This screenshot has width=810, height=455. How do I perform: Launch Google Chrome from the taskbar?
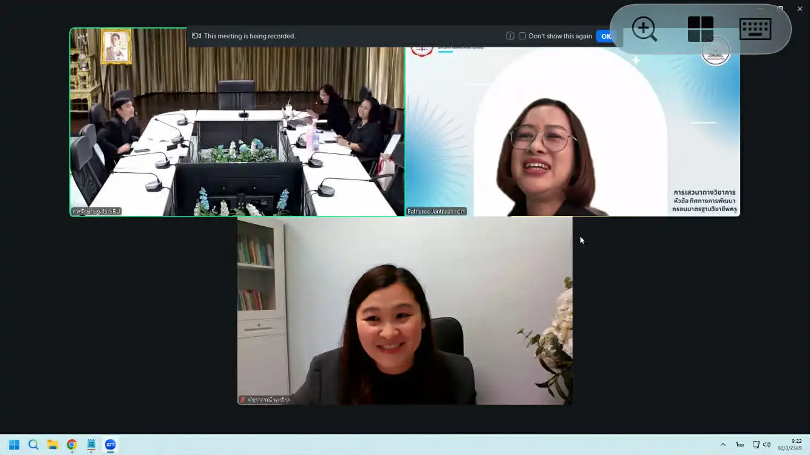[x=72, y=445]
